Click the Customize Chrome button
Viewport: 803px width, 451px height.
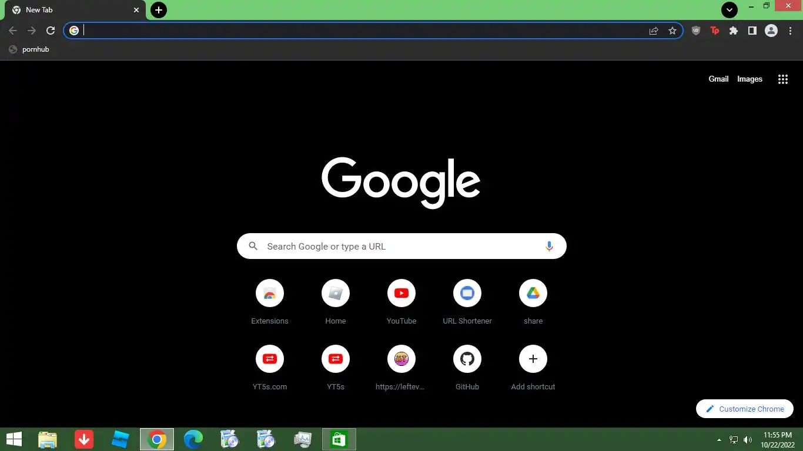point(745,409)
